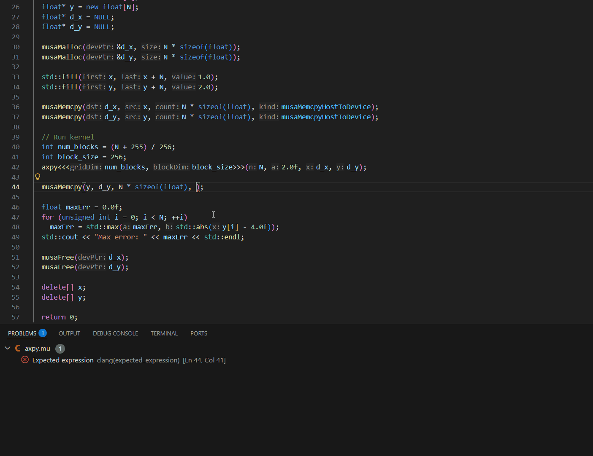
Task: Click the '[Ln 44, Col 41]' location text
Action: 204,360
